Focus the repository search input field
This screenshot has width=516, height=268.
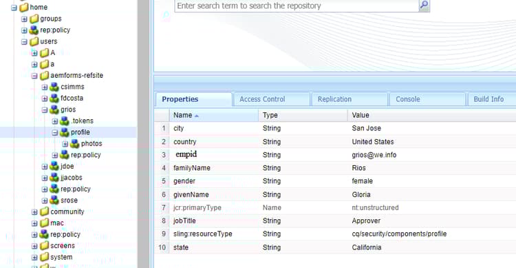(297, 6)
